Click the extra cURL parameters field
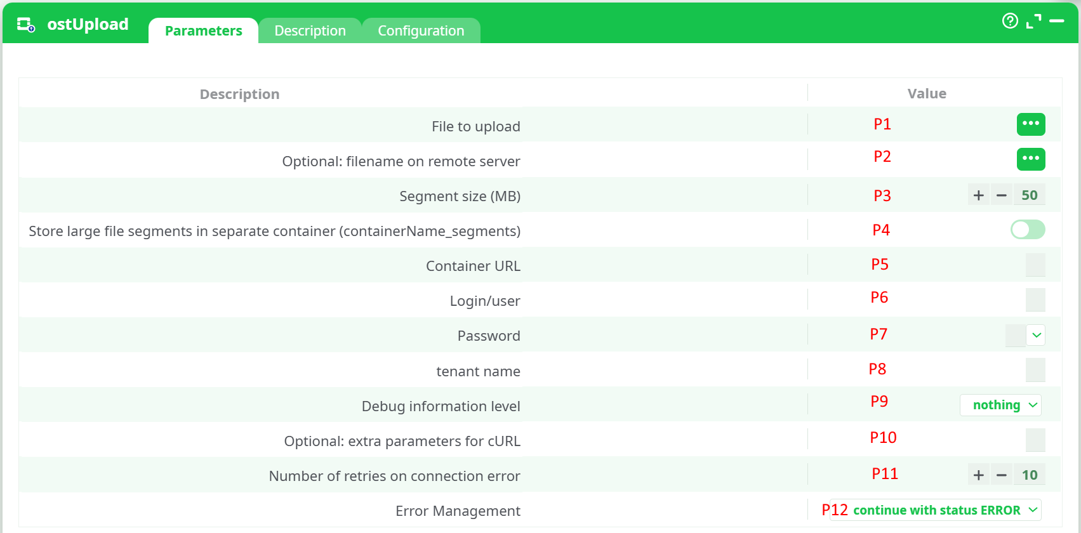The width and height of the screenshot is (1081, 533). pos(1035,440)
